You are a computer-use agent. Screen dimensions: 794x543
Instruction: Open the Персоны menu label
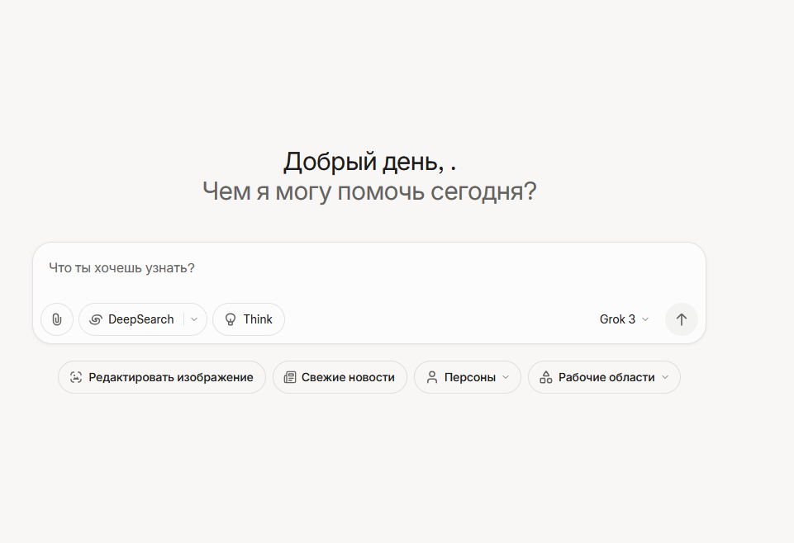click(x=470, y=377)
